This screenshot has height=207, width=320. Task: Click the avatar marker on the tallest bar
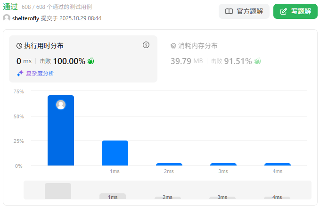(x=61, y=105)
